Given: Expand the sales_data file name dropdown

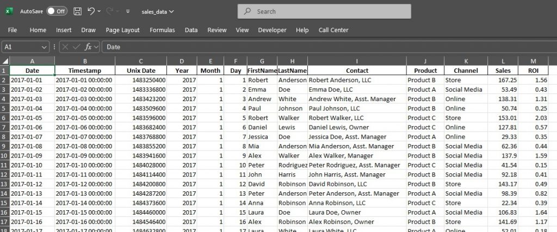Looking at the screenshot, I should (x=172, y=11).
